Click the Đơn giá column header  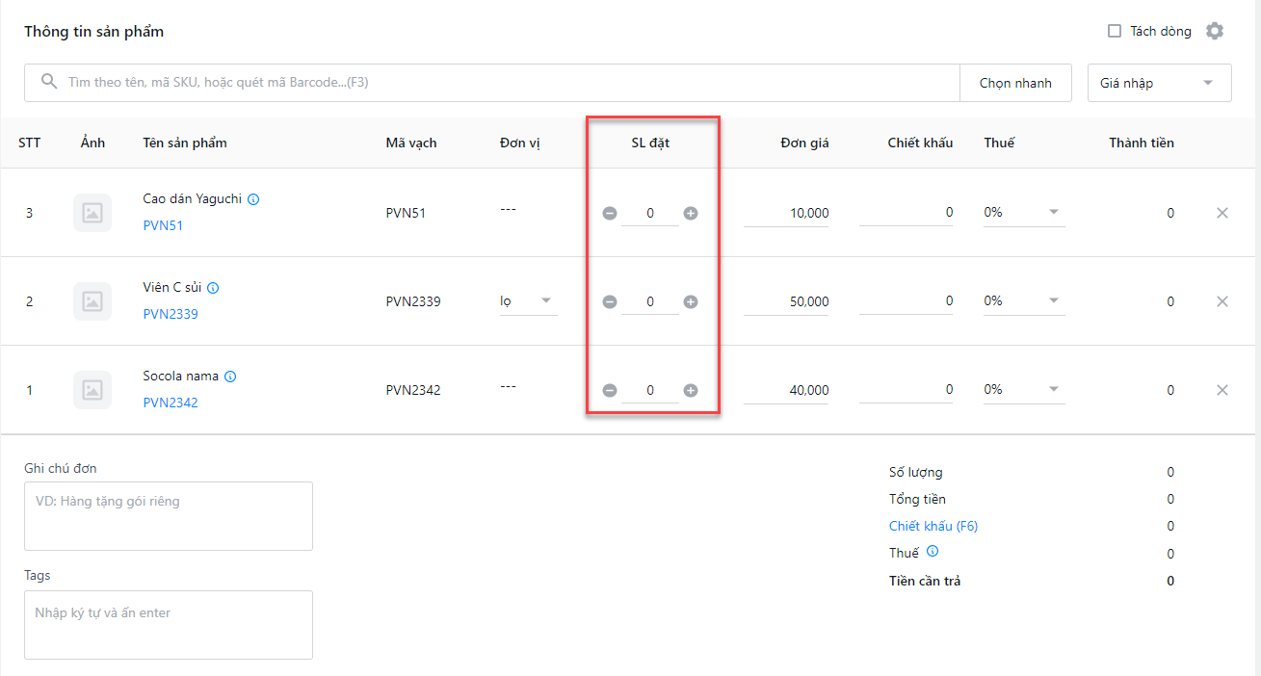(804, 143)
